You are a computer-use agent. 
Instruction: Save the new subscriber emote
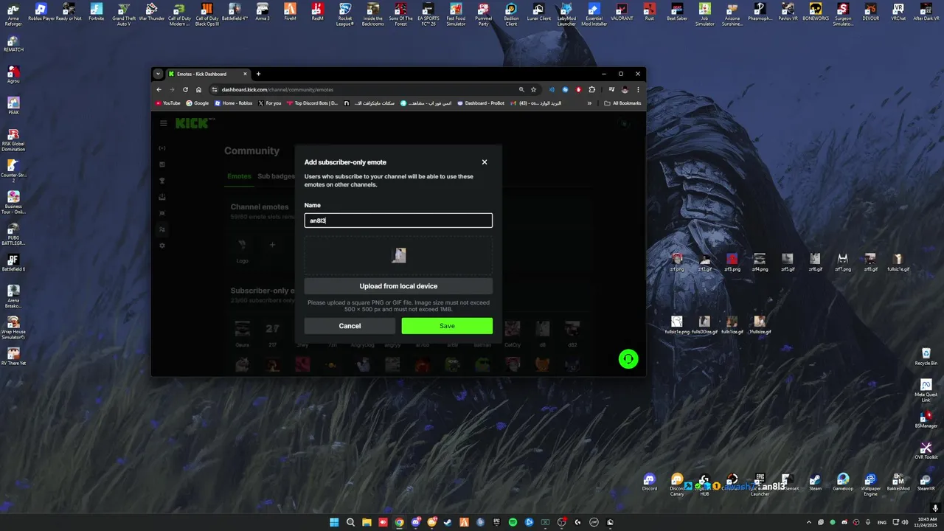tap(447, 326)
